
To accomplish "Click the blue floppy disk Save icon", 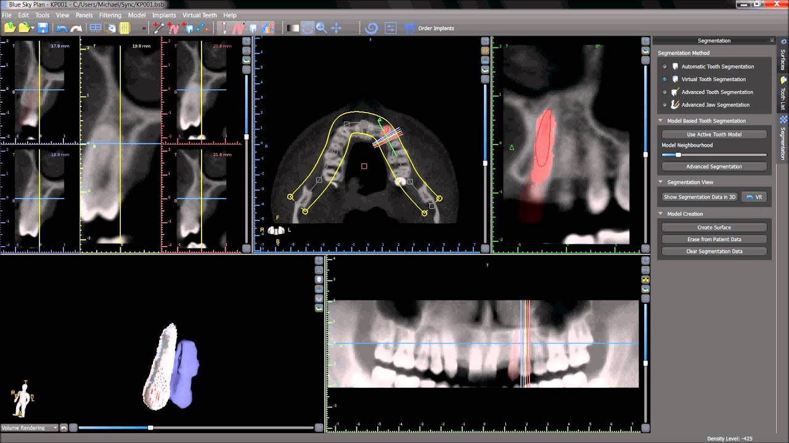I will (x=43, y=28).
